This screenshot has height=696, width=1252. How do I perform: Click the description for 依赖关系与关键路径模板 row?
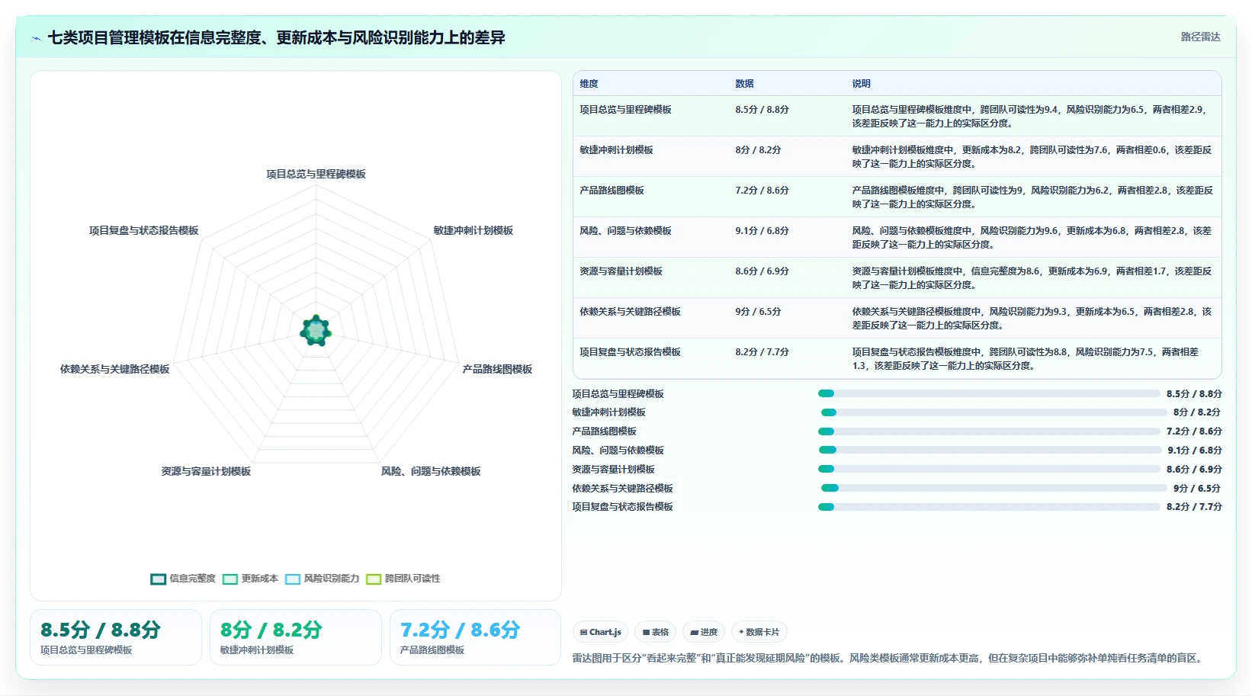pos(1032,319)
